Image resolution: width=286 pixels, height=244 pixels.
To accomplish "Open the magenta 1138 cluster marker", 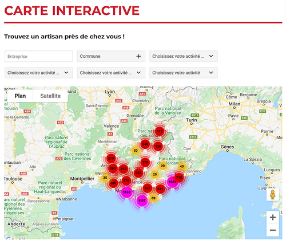I will pyautogui.click(x=126, y=192).
